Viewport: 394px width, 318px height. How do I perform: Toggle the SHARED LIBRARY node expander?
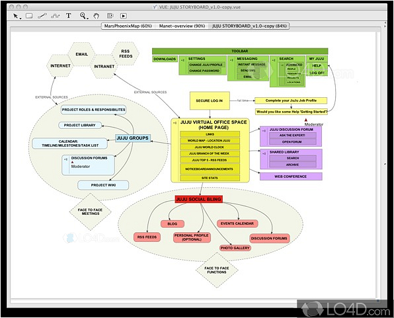point(264,153)
